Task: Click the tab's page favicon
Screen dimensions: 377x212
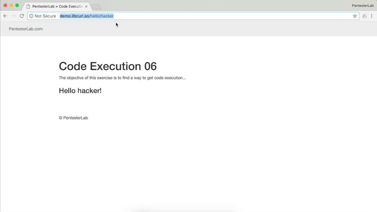Action: [x=28, y=6]
